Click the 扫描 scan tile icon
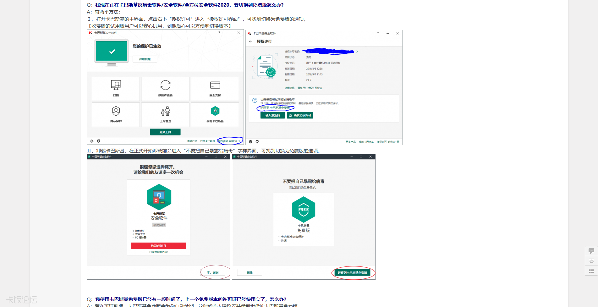Screen dimensions: 598x307 tap(116, 85)
